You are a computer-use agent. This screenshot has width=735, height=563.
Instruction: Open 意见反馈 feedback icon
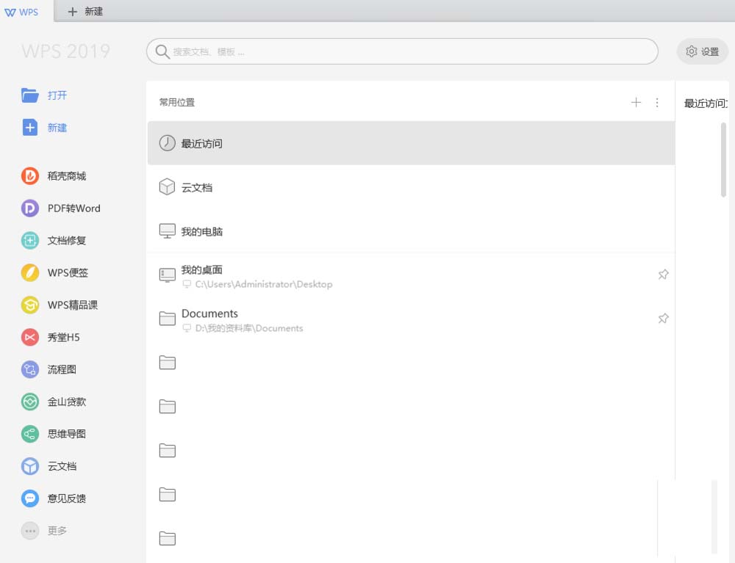[30, 498]
